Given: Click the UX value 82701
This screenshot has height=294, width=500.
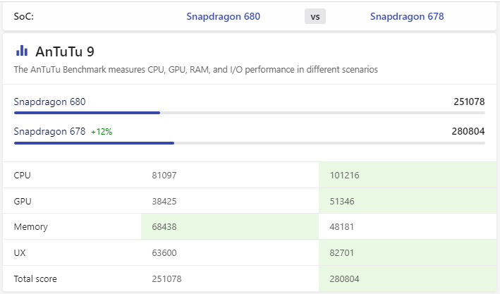Looking at the screenshot, I should (342, 253).
